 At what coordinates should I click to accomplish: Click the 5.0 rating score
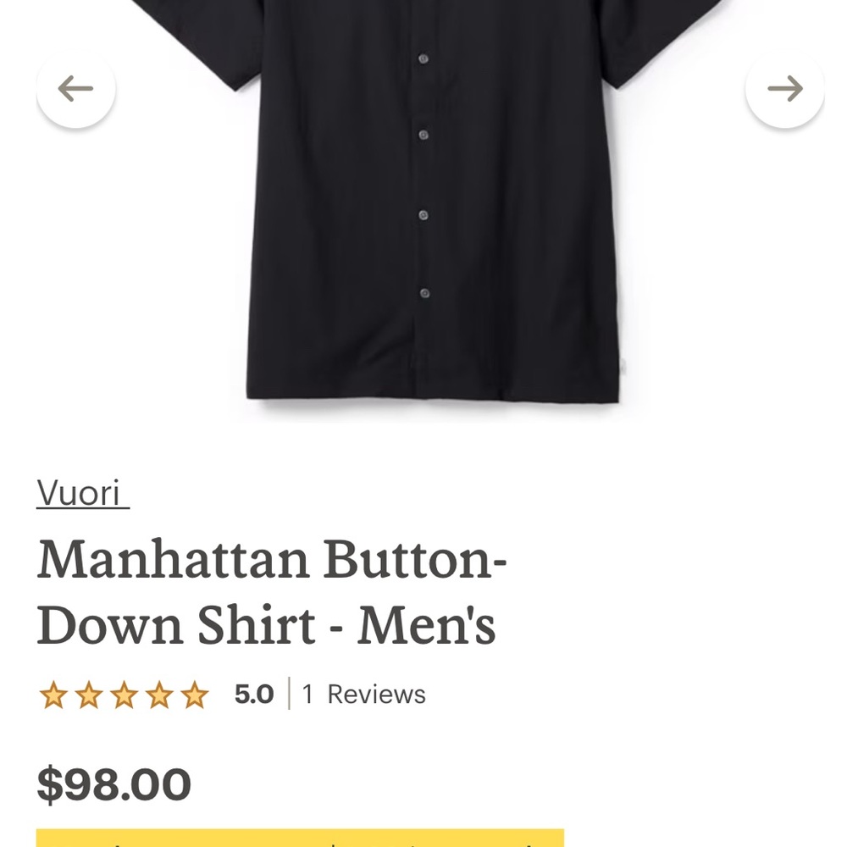click(x=253, y=694)
